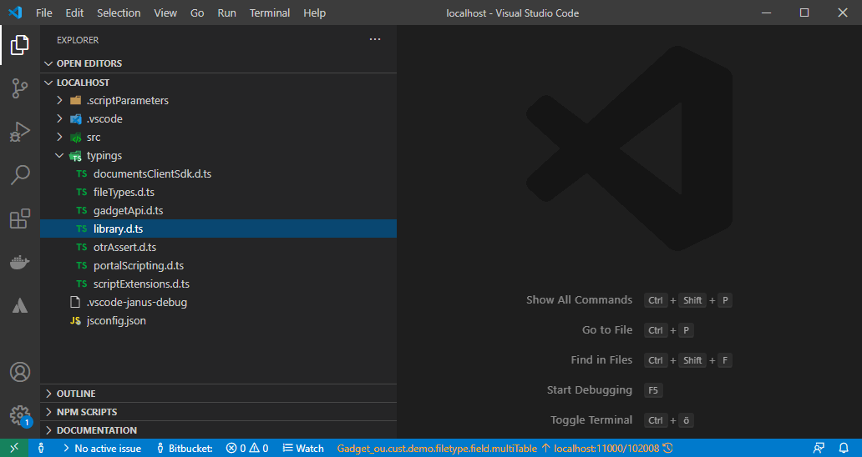Open otrAssert.d.ts file
Screen dimensions: 862x457
click(218, 248)
